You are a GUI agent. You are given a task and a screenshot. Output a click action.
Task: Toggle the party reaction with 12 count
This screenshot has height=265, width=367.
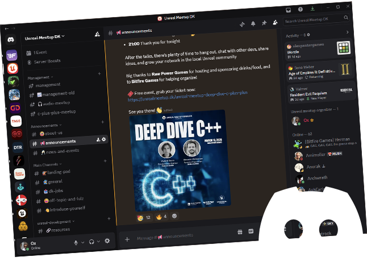click(x=144, y=218)
